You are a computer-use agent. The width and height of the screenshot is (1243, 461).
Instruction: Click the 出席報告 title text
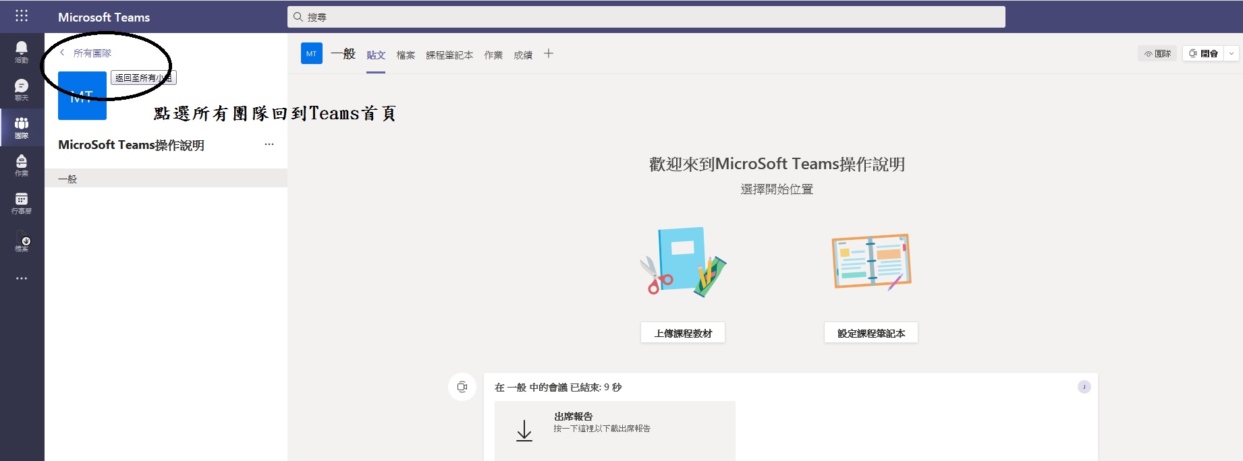[574, 417]
